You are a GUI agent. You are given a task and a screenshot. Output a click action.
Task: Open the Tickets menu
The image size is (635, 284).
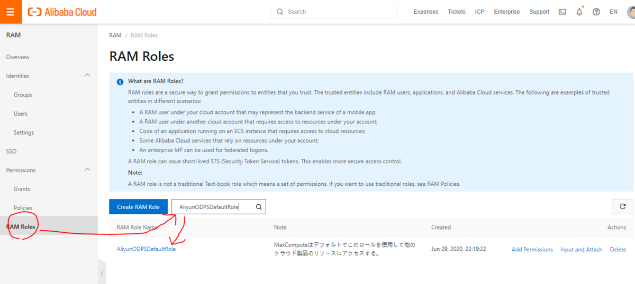tap(457, 12)
